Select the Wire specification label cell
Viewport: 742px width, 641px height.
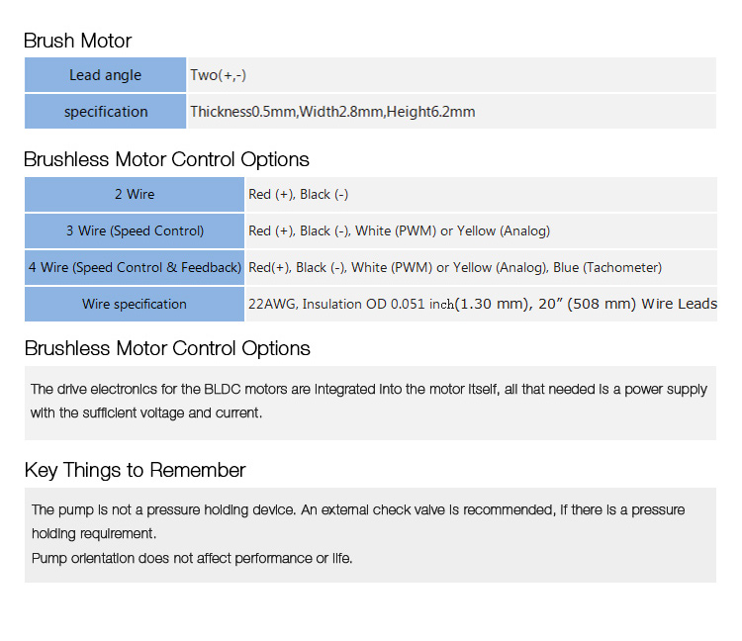(135, 304)
